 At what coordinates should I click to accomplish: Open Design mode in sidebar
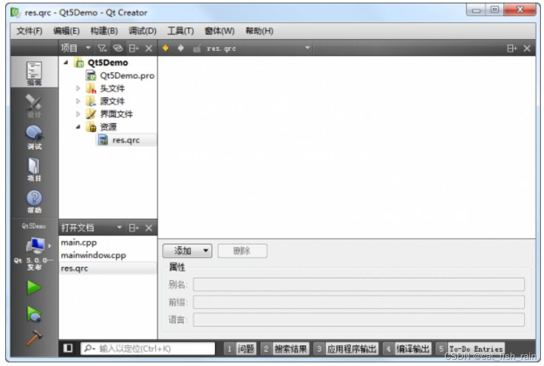pyautogui.click(x=34, y=105)
